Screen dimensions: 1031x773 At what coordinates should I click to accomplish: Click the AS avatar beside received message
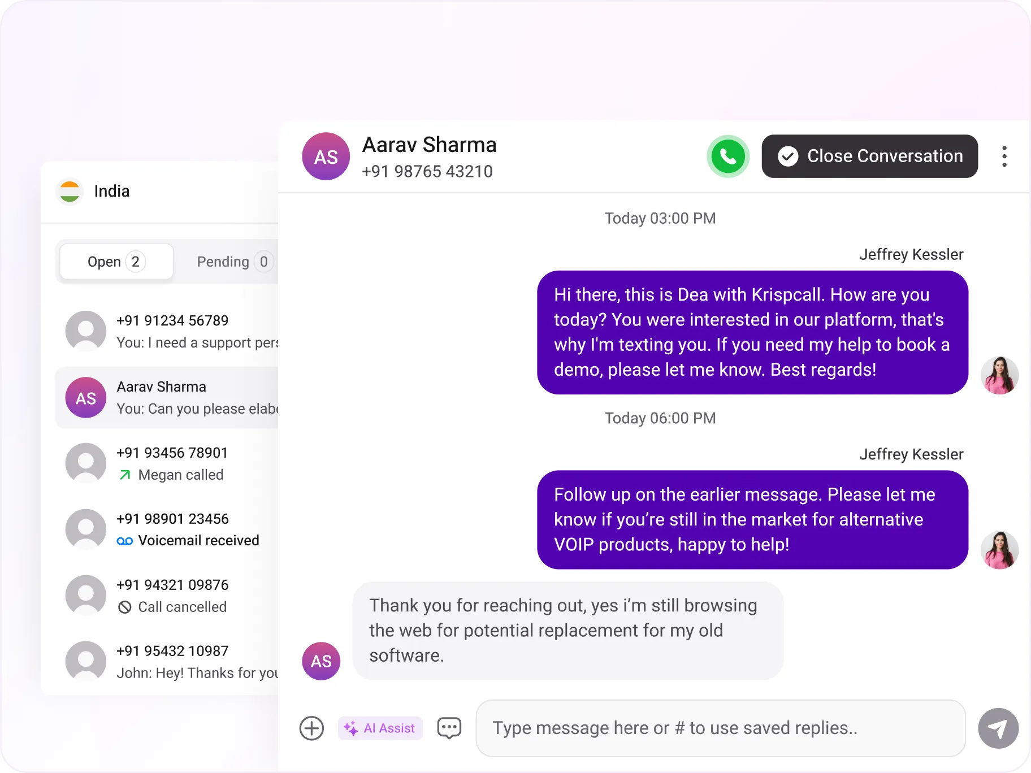[321, 661]
